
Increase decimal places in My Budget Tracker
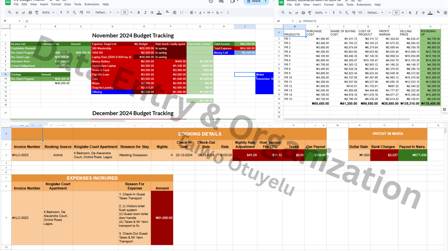tap(81, 13)
